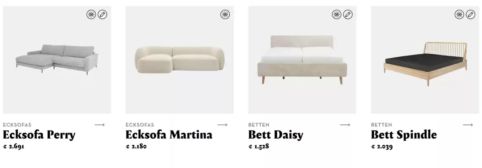482x168 pixels.
Task: Click the arrow beside Ecksofa Martina
Action: click(x=222, y=125)
